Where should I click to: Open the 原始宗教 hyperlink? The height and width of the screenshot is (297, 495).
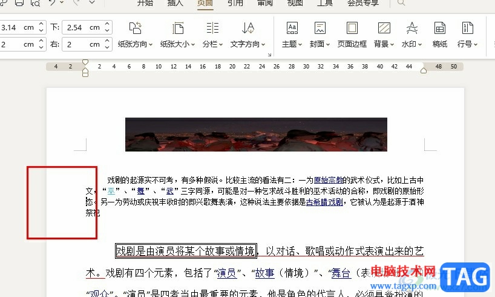(329, 180)
